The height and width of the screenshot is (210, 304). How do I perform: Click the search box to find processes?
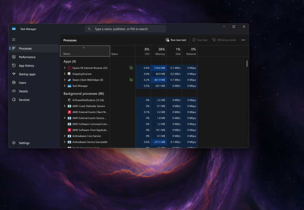click(125, 29)
